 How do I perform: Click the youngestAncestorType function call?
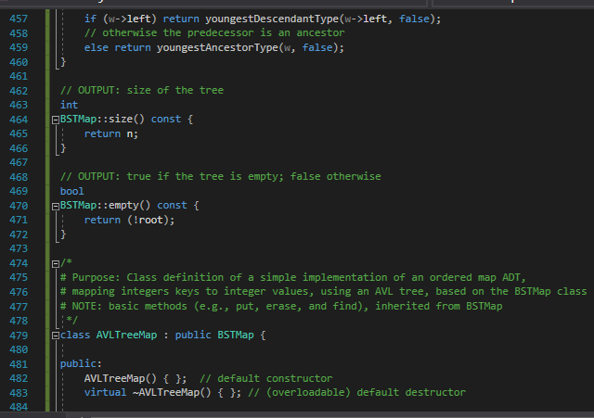click(217, 47)
